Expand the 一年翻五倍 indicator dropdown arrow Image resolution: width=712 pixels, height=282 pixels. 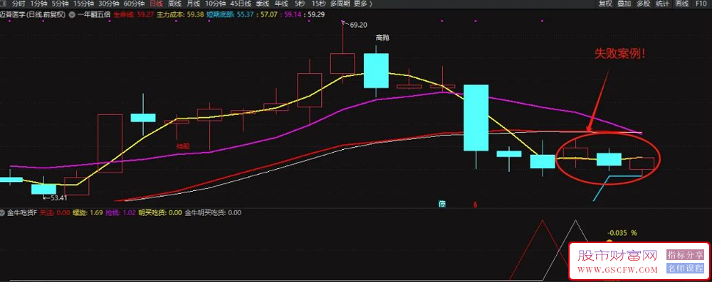click(x=72, y=14)
